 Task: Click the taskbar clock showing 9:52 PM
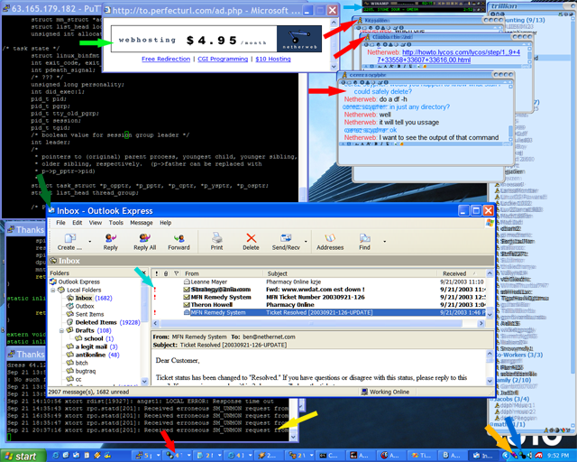coord(558,456)
